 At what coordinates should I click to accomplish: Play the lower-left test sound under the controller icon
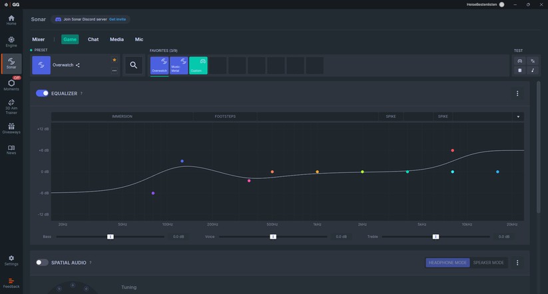[519, 71]
